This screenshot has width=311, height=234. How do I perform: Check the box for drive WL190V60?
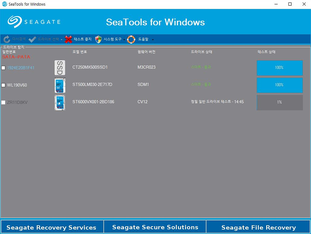click(3, 85)
